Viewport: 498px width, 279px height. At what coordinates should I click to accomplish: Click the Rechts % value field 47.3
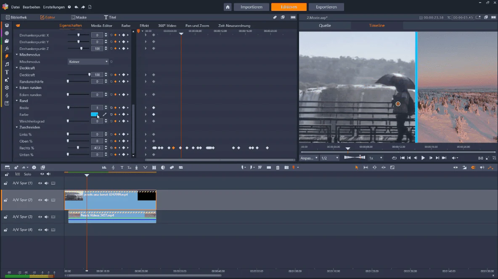pyautogui.click(x=97, y=148)
